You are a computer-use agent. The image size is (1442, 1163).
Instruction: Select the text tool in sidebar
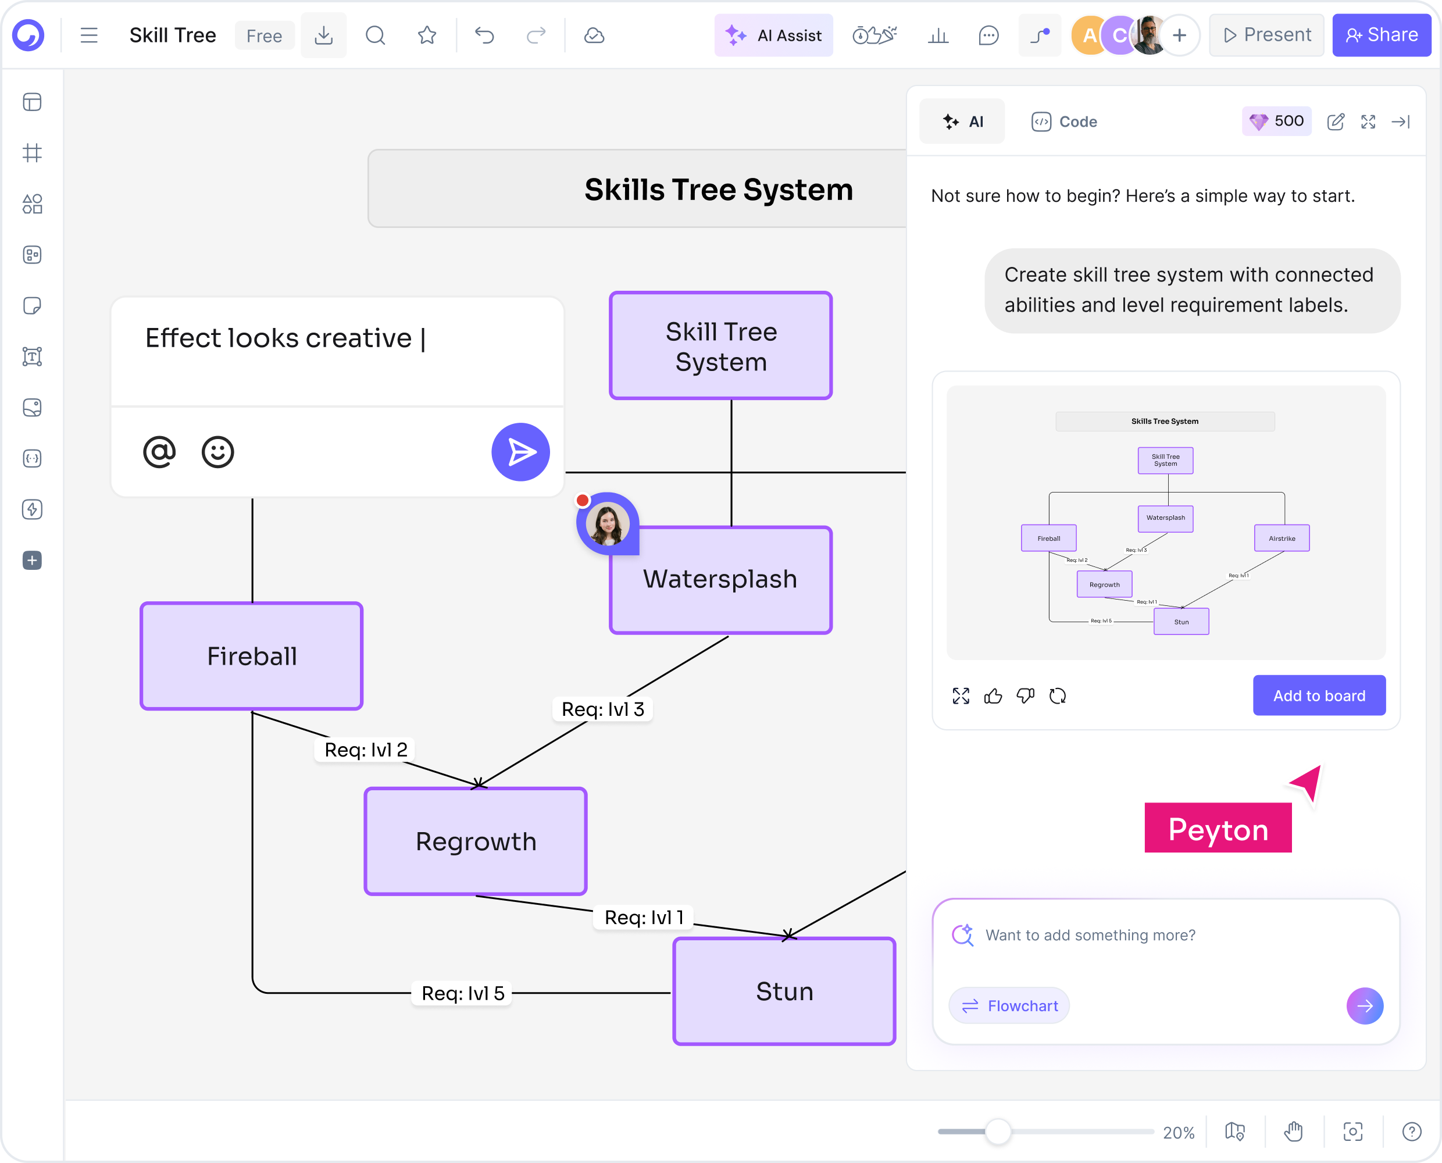coord(32,357)
